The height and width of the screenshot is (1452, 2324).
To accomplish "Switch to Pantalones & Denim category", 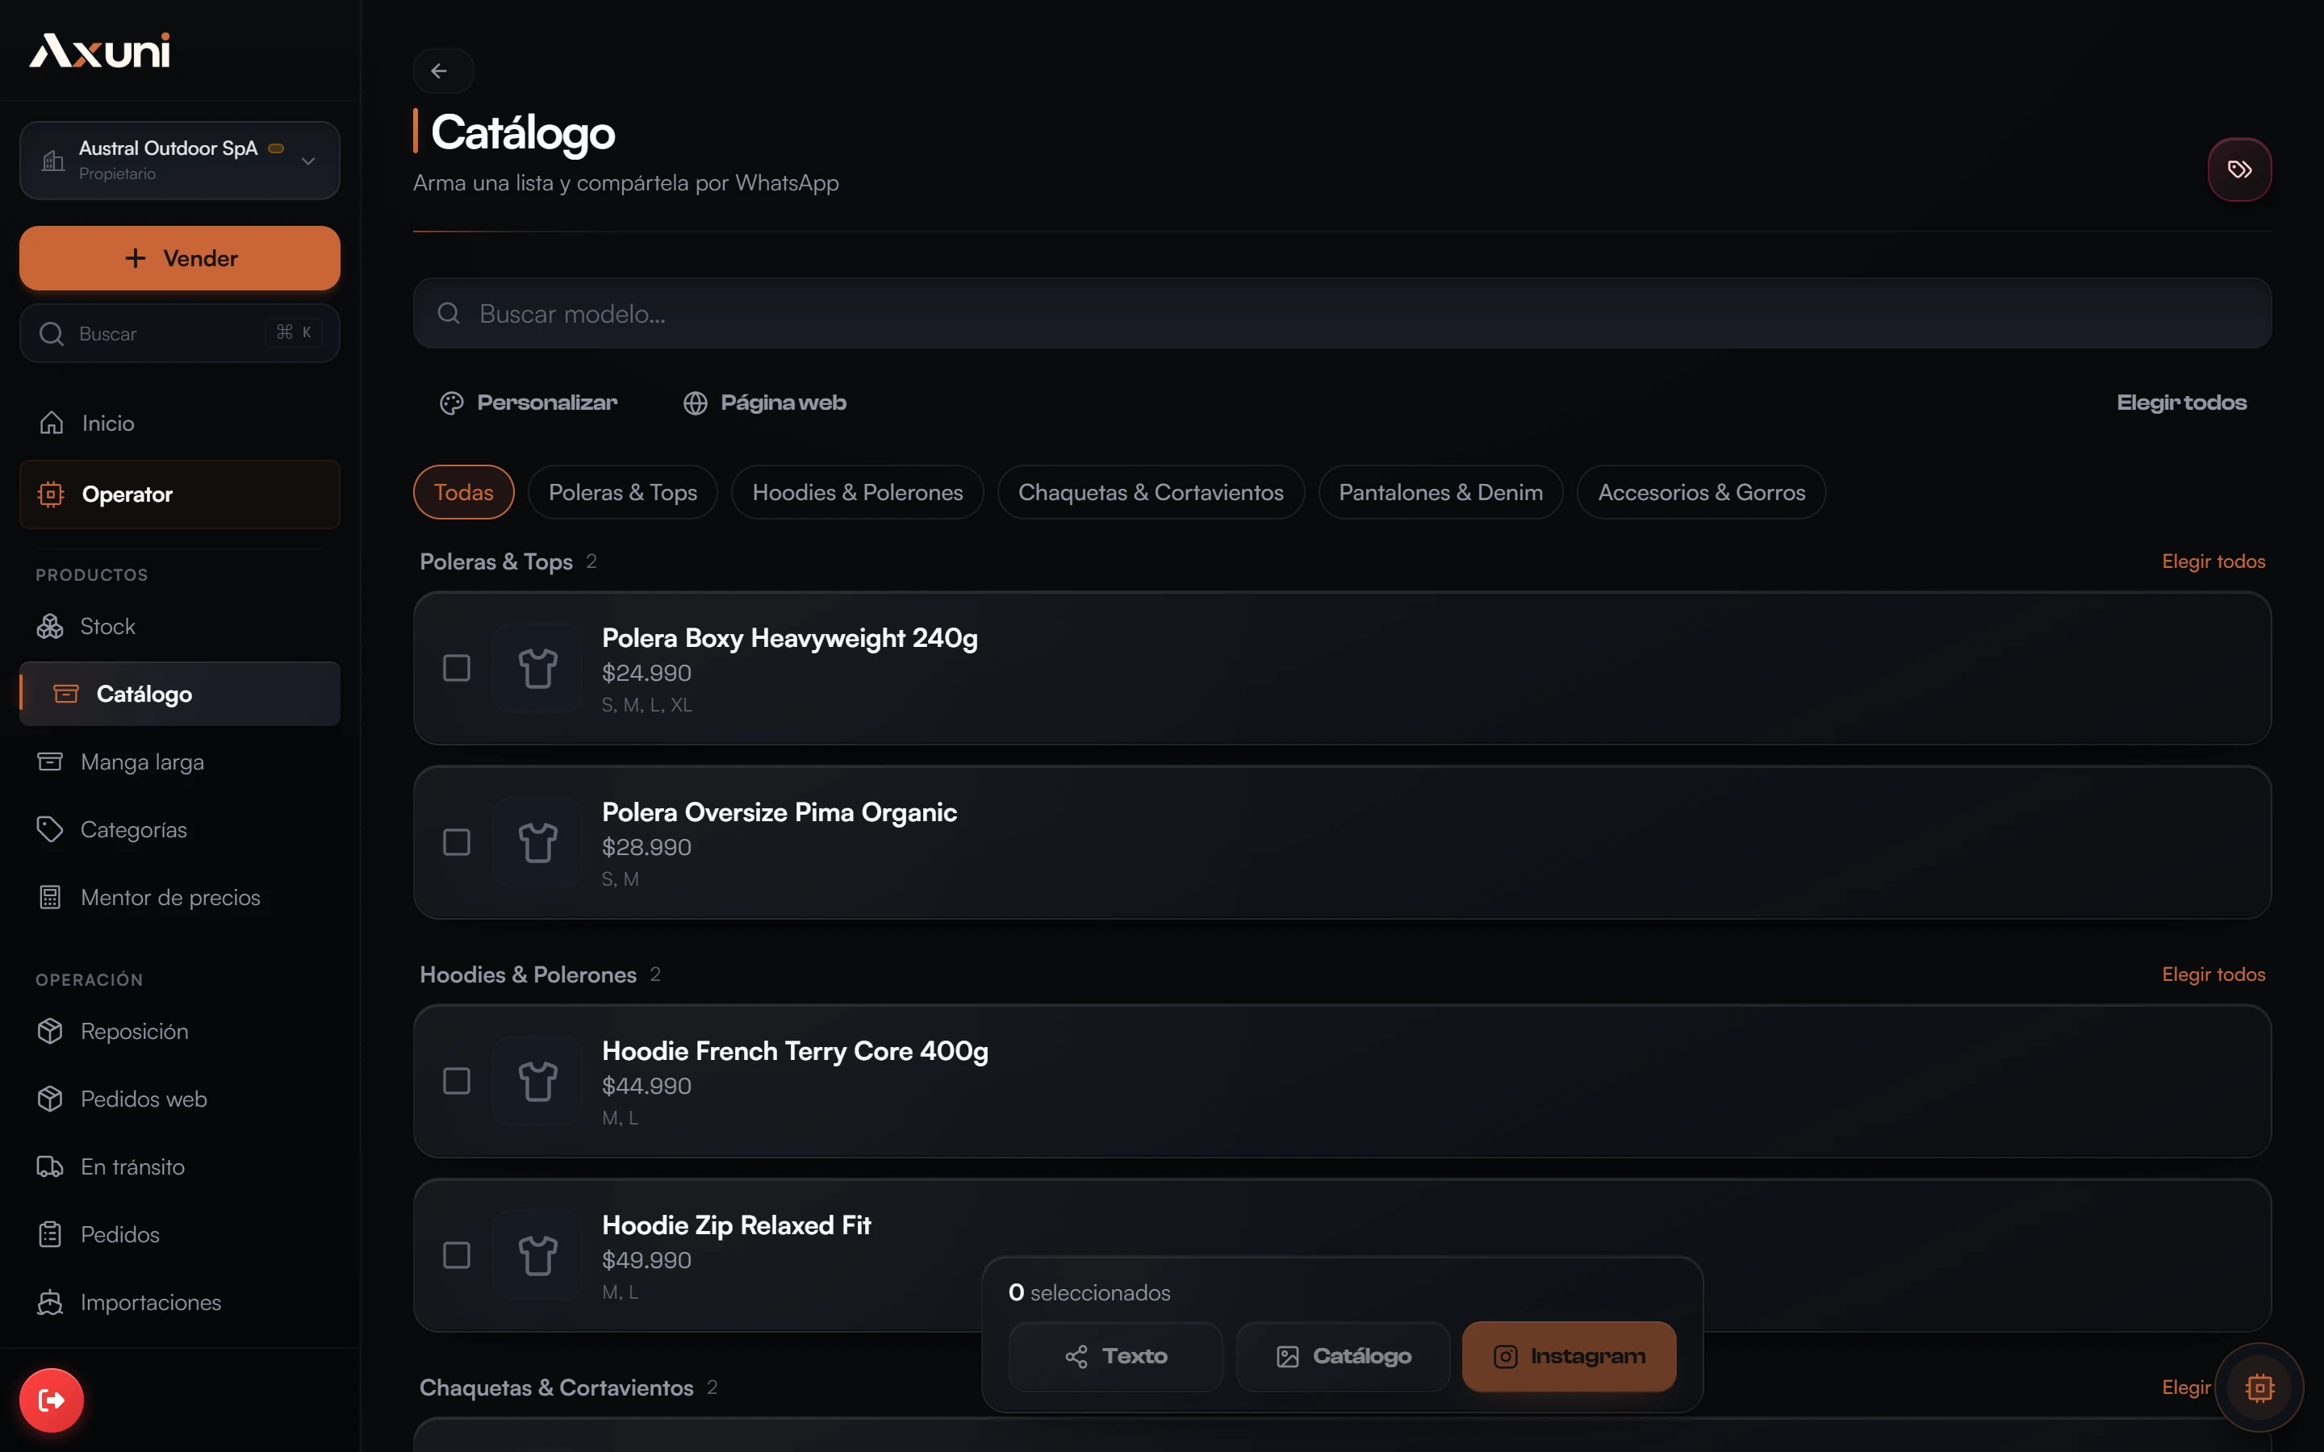I will point(1440,493).
